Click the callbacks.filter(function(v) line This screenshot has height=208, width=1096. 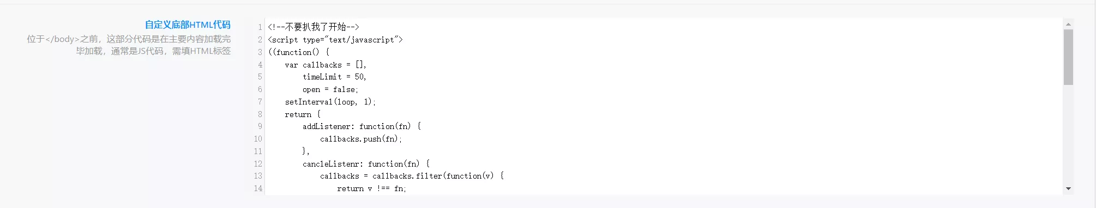click(x=412, y=176)
